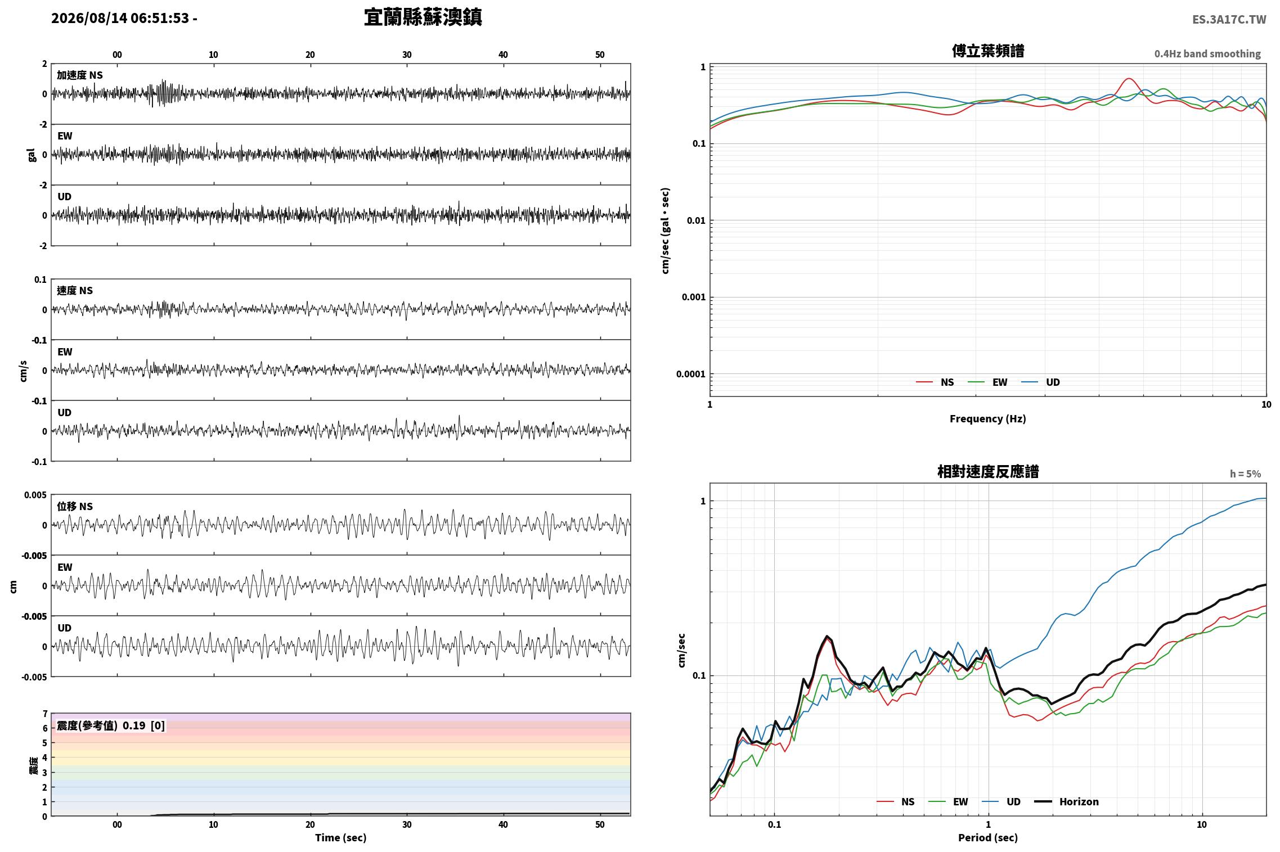Image resolution: width=1280 pixels, height=852 pixels.
Task: Click the Period (sec) axis label
Action: [987, 837]
